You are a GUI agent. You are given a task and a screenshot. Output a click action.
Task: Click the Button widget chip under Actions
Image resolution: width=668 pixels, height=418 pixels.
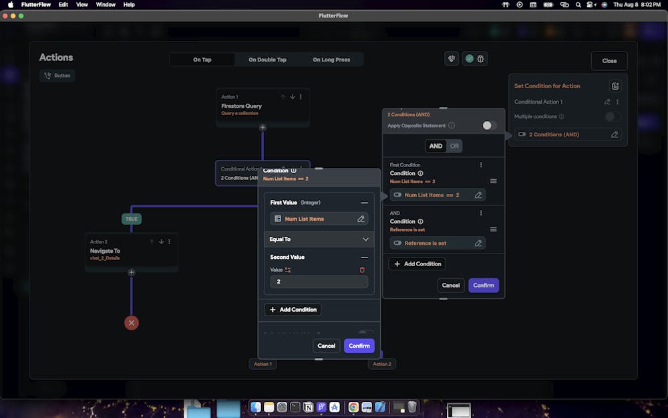pos(57,76)
